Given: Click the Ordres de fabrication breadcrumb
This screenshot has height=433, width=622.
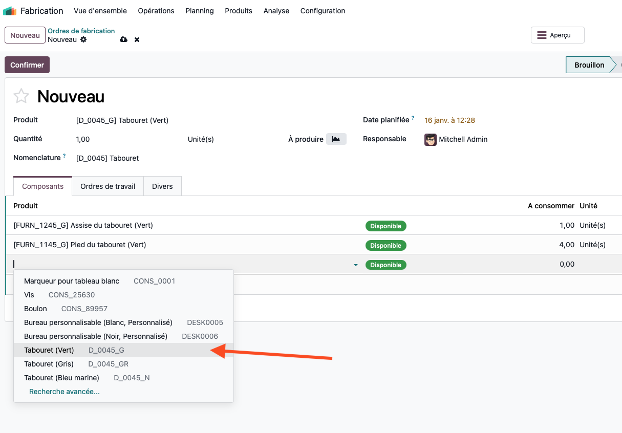Looking at the screenshot, I should point(81,31).
